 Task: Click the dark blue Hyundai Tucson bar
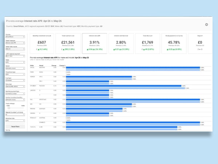(124, 86)
